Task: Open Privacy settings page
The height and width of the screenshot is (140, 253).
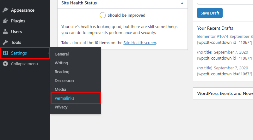Action: point(61,107)
